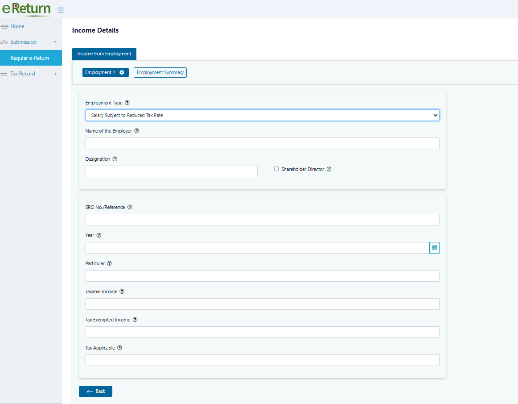Viewport: 518px width, 404px height.
Task: Show help for Shareholder Director
Action: (x=329, y=169)
